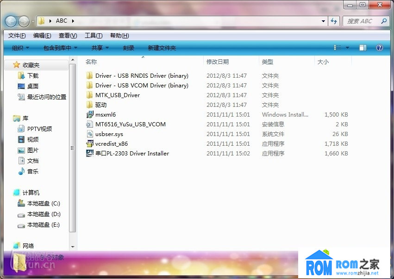This screenshot has height=279, width=394.
Task: Click the local disk E: drive icon
Action: pyautogui.click(x=21, y=225)
